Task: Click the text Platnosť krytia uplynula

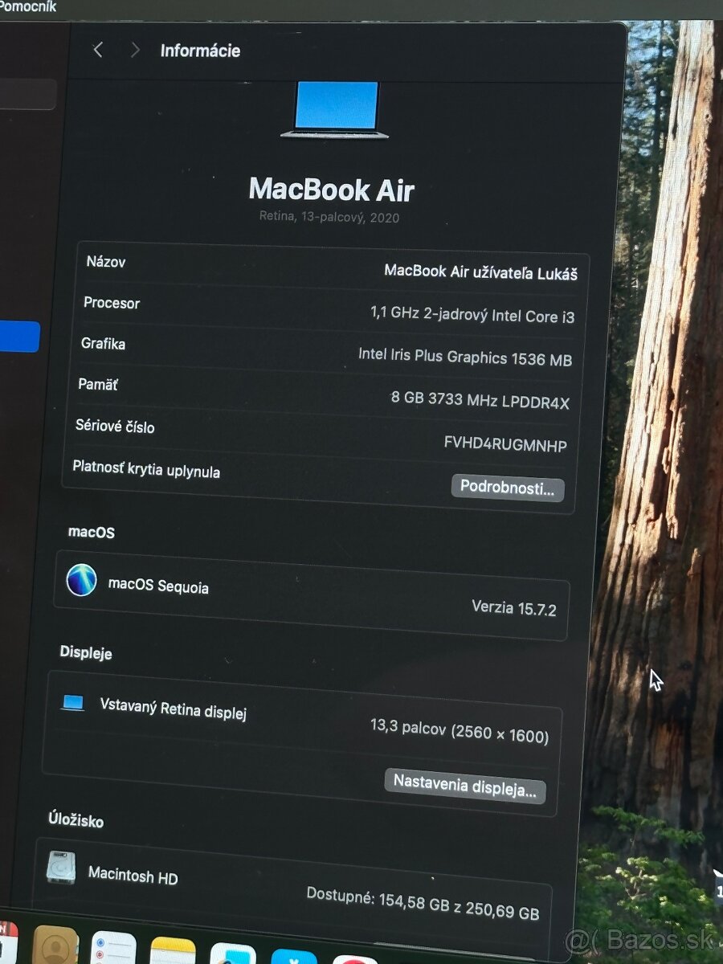Action: tap(146, 469)
